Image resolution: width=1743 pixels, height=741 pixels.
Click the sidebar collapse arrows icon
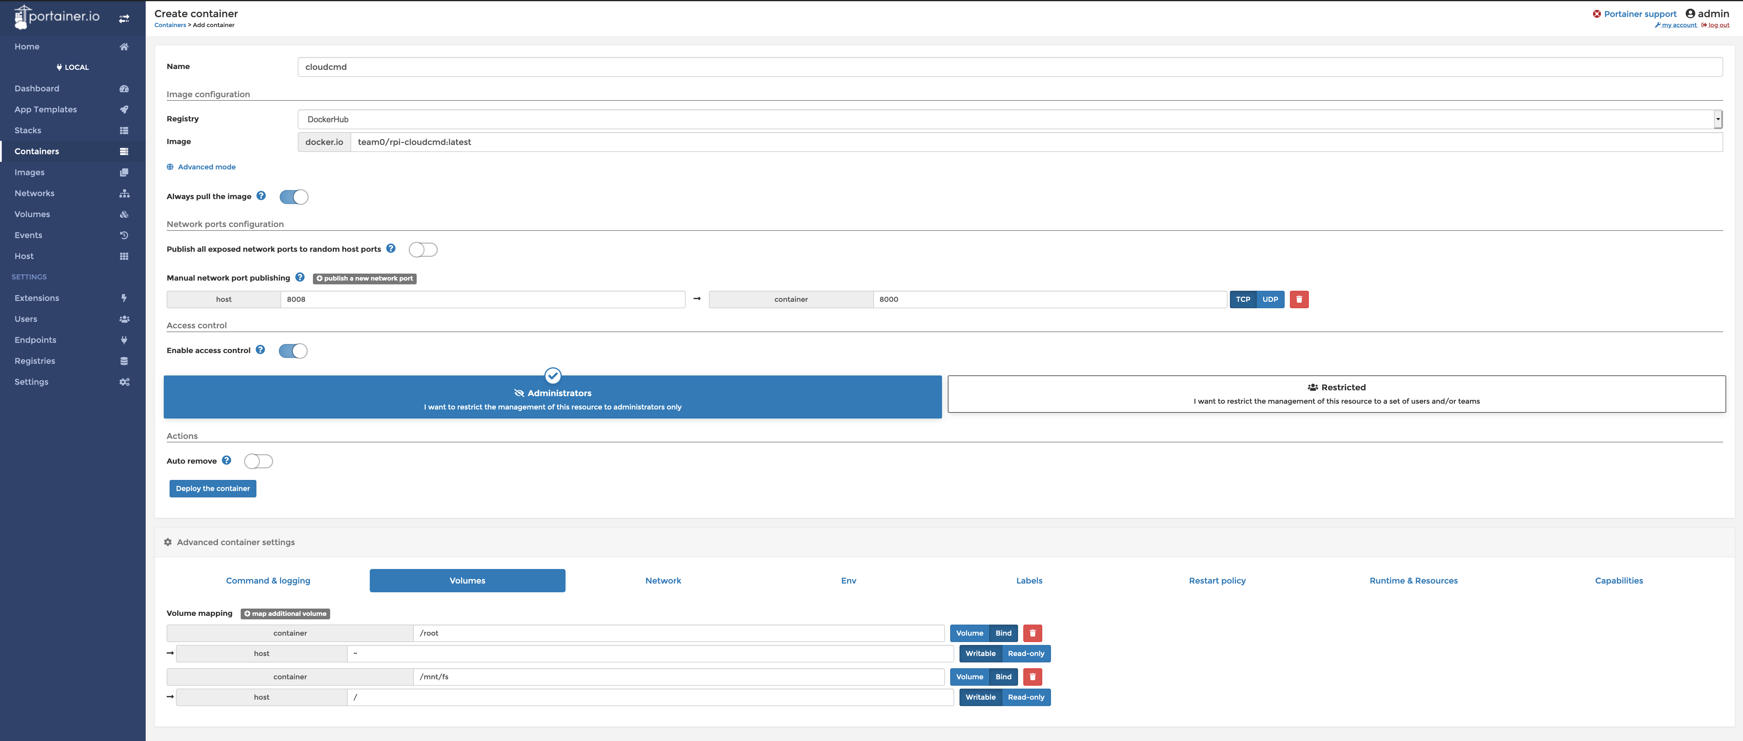tap(124, 19)
